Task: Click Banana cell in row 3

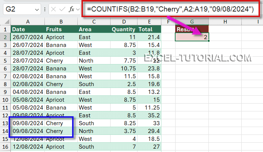Action: 61,45
